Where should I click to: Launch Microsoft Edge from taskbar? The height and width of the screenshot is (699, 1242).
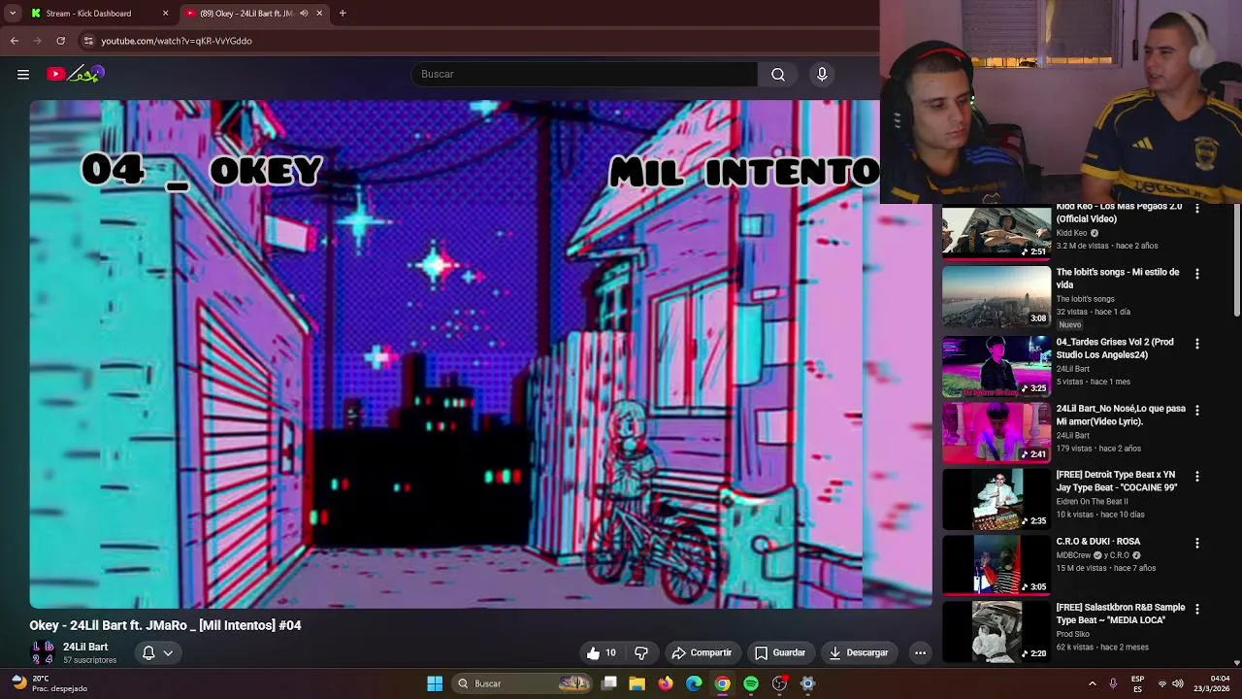coord(694,683)
